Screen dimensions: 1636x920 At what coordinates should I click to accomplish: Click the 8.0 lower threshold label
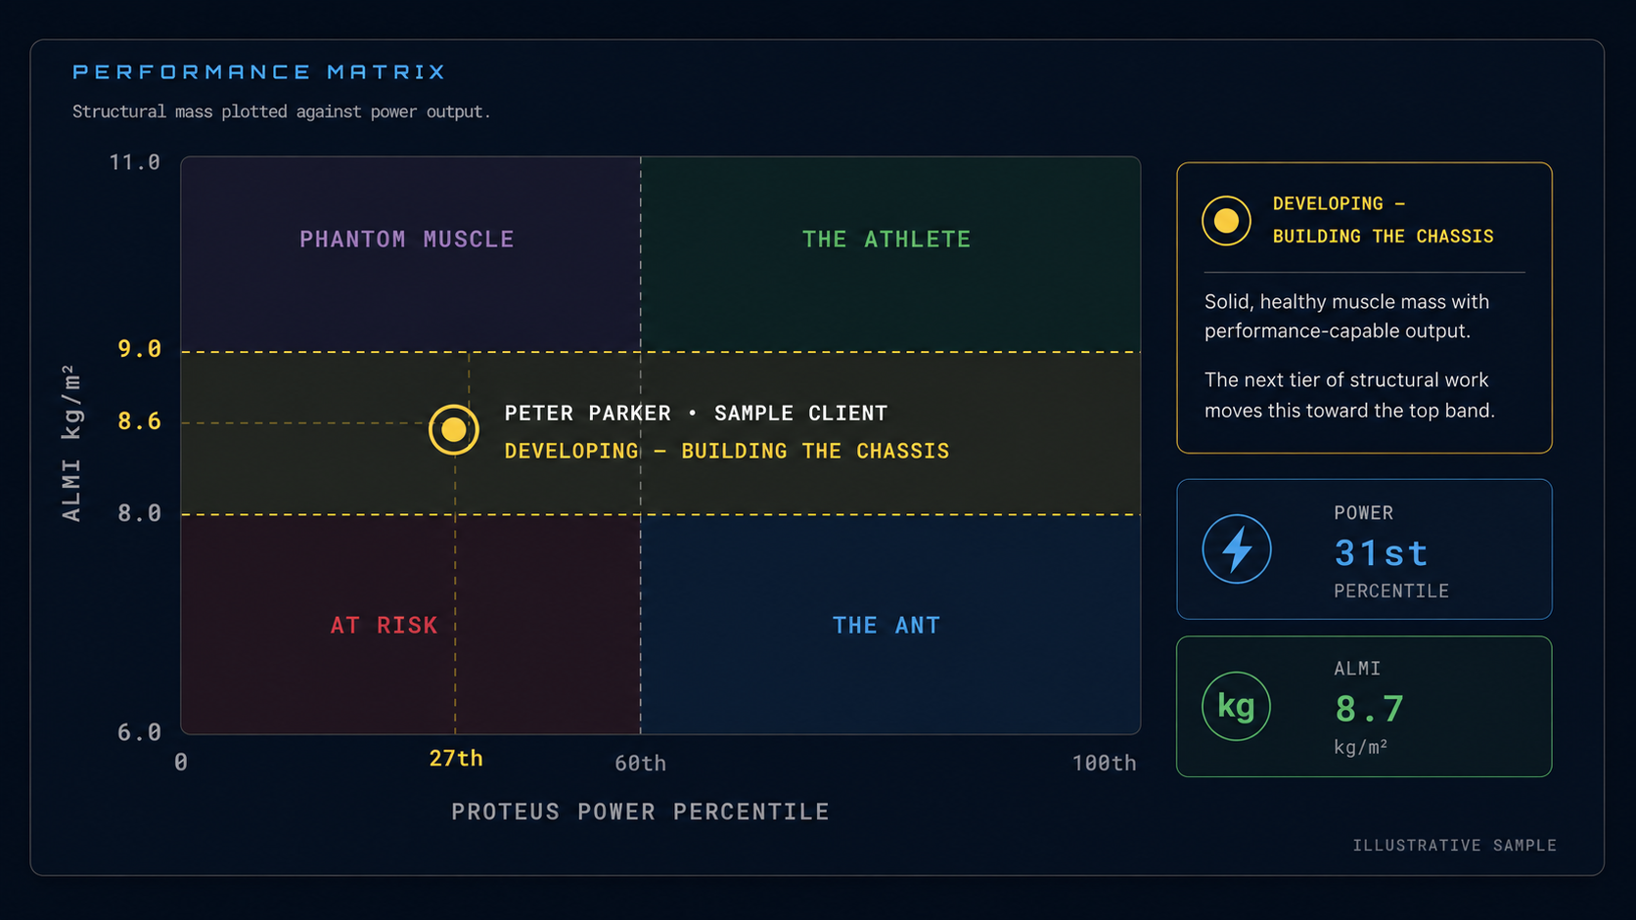coord(140,513)
